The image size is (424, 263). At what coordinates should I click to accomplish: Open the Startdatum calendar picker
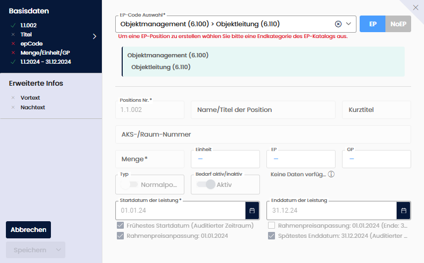click(x=252, y=210)
